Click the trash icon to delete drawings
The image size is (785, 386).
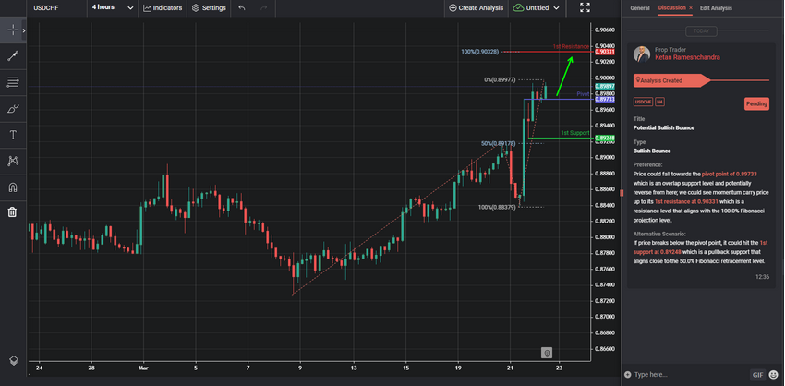tap(13, 212)
